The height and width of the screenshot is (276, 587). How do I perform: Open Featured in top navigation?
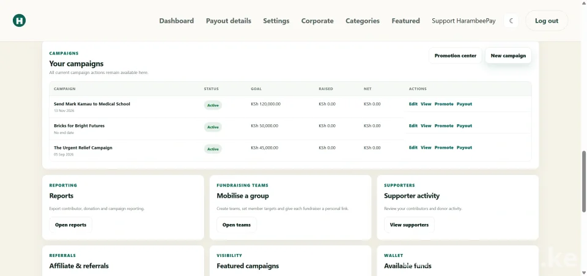click(406, 21)
